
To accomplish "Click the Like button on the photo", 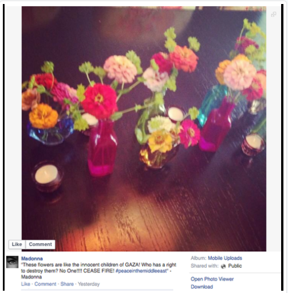I will [x=17, y=244].
